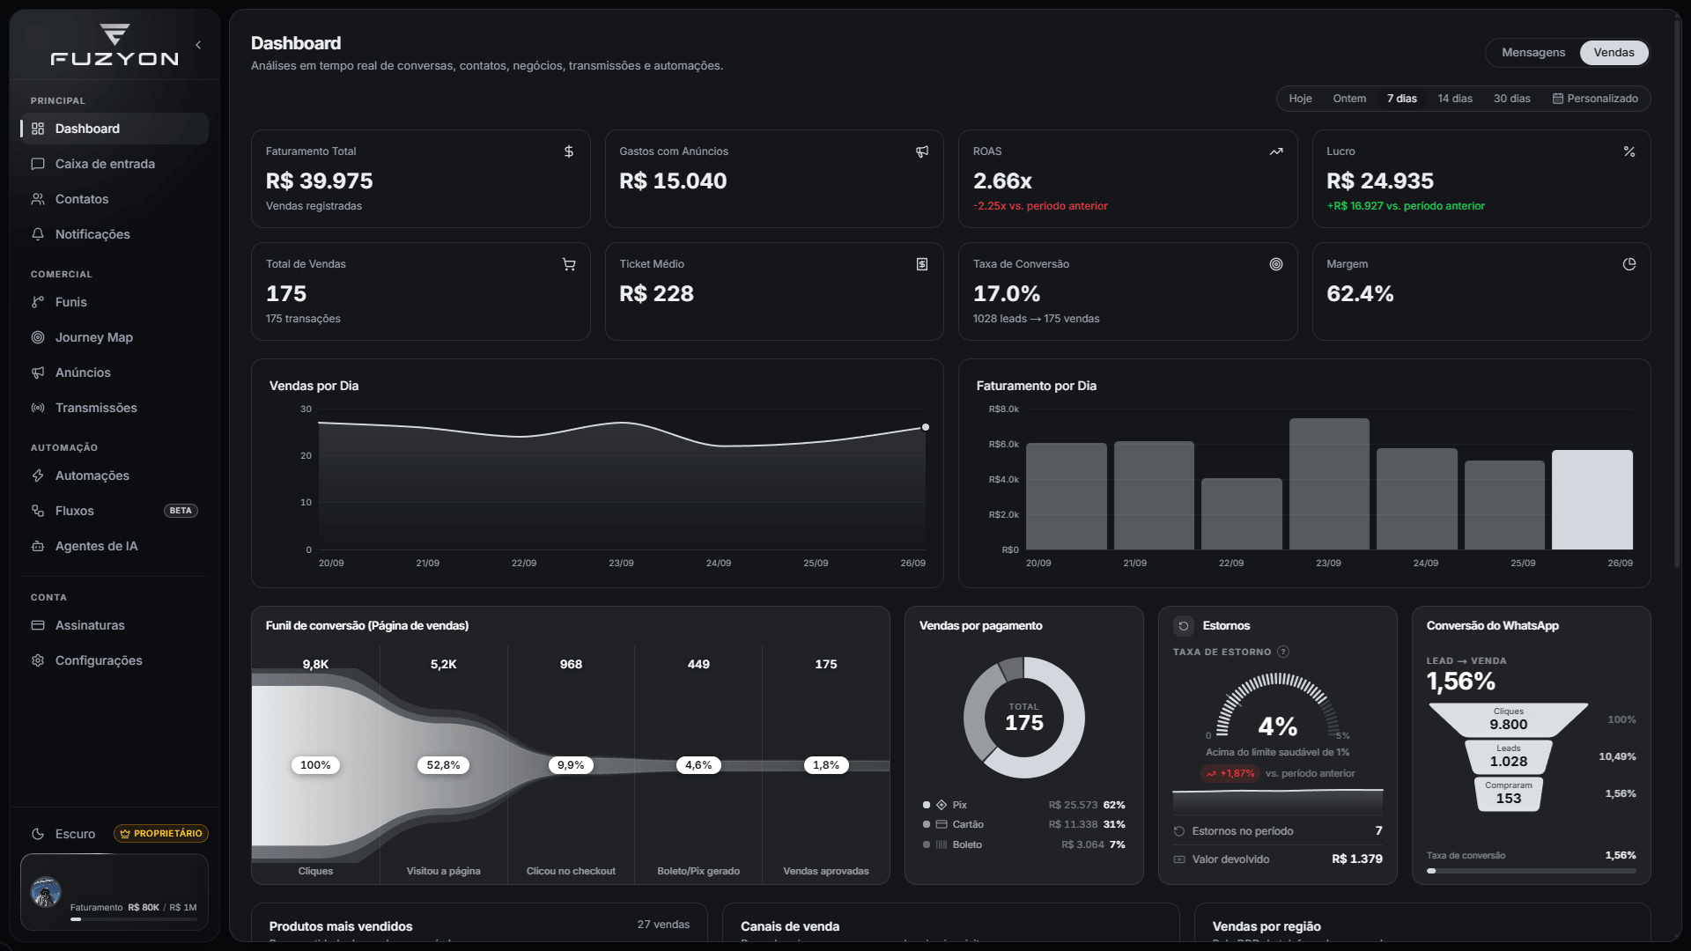Click the target icon on Taxa de Conversão
The image size is (1691, 951).
coord(1276,264)
